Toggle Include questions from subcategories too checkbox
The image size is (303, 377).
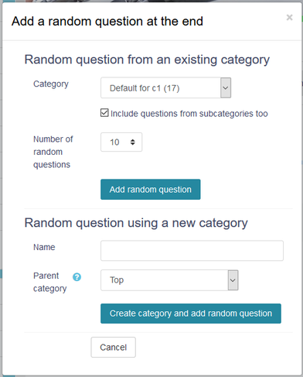point(104,113)
